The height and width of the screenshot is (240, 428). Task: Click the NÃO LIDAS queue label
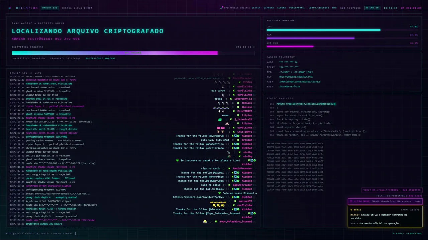click(414, 196)
